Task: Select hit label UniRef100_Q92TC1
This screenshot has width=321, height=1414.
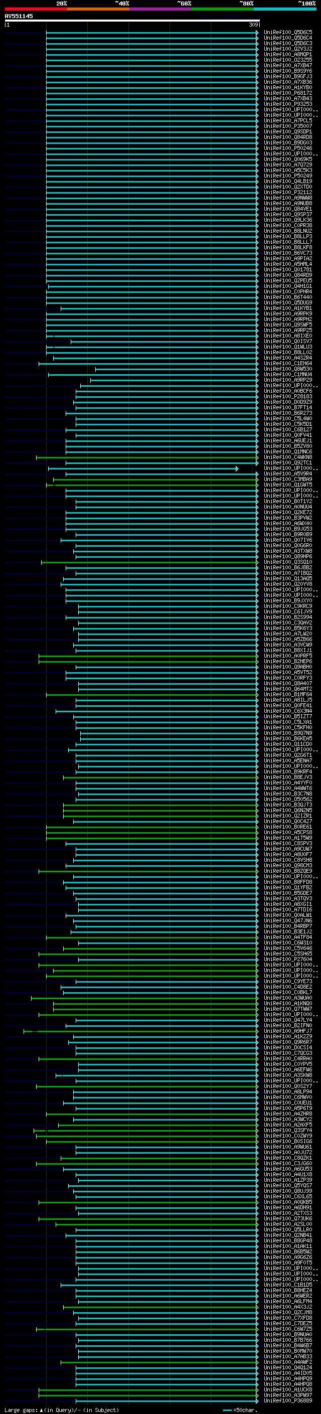Action: click(x=288, y=463)
